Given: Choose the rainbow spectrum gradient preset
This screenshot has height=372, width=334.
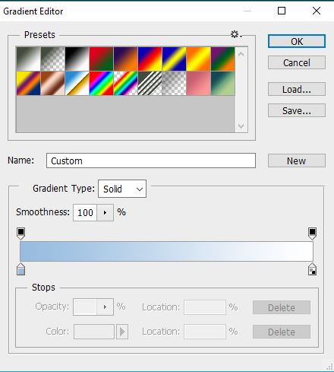Looking at the screenshot, I should [x=101, y=83].
